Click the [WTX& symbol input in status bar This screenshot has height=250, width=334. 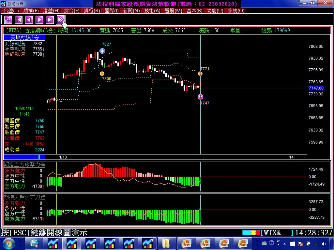click(277, 233)
